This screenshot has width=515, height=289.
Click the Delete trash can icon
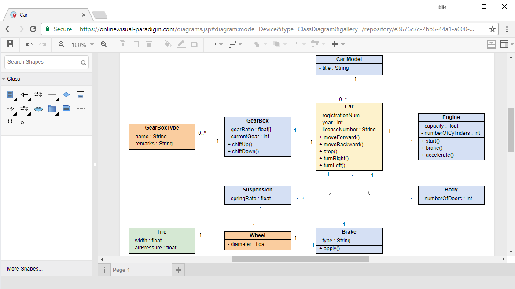click(x=149, y=44)
